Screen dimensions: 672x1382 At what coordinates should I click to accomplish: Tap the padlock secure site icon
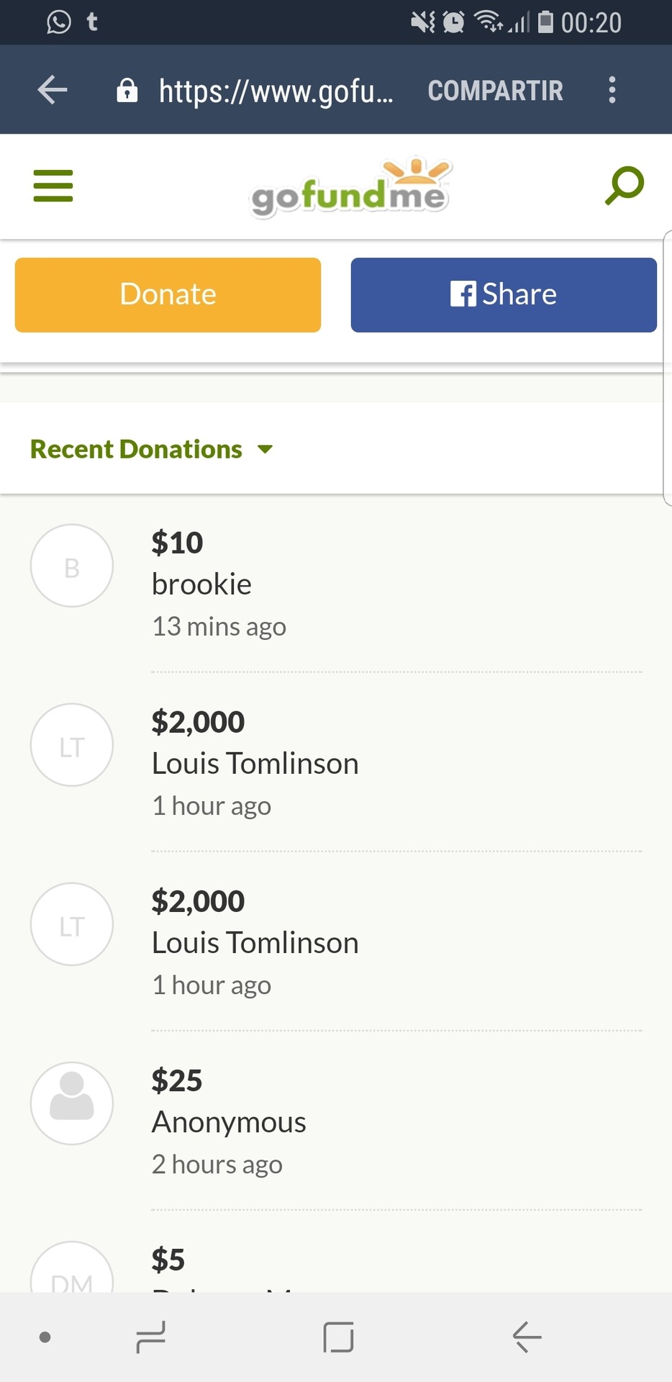[x=127, y=90]
